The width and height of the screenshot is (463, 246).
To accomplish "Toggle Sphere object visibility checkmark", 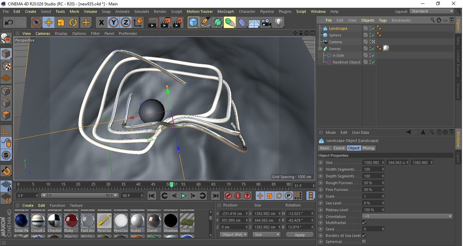I will click(x=373, y=35).
